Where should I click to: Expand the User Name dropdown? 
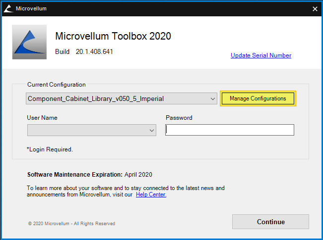(92, 130)
